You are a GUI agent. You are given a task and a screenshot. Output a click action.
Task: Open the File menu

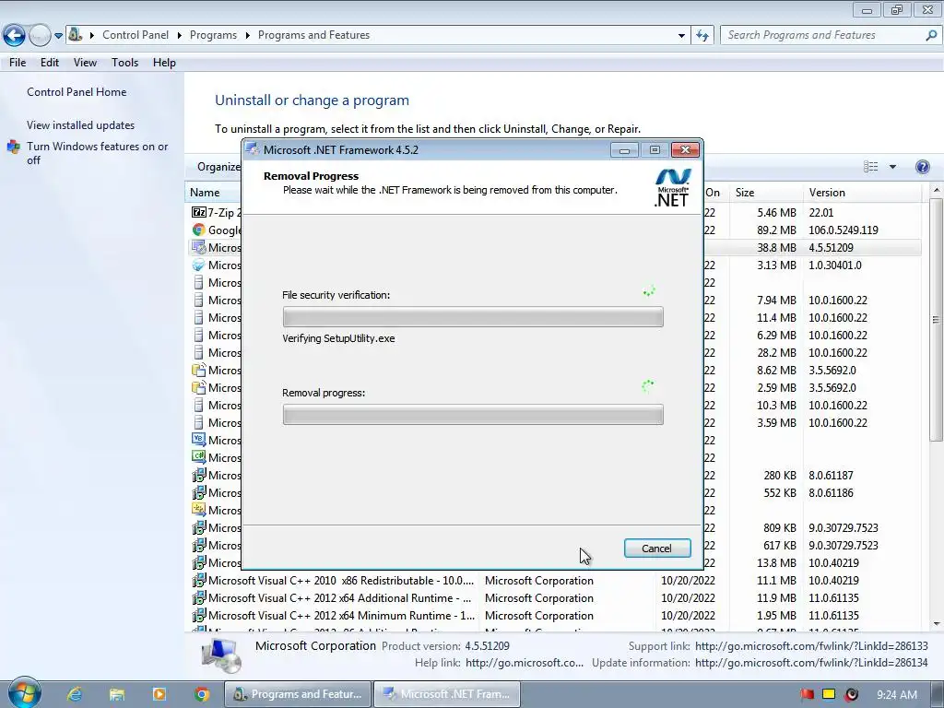18,63
